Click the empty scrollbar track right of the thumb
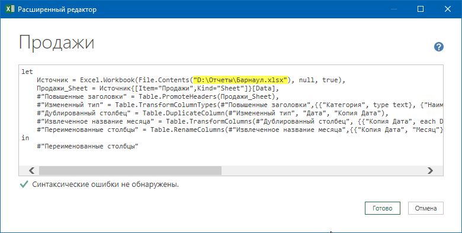The width and height of the screenshot is (462, 233). coord(323,170)
